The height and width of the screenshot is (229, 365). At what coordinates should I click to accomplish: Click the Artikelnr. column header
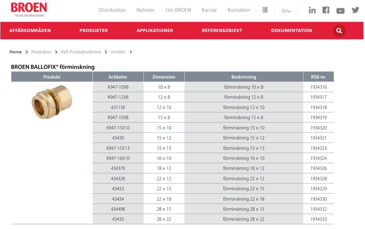[118, 77]
